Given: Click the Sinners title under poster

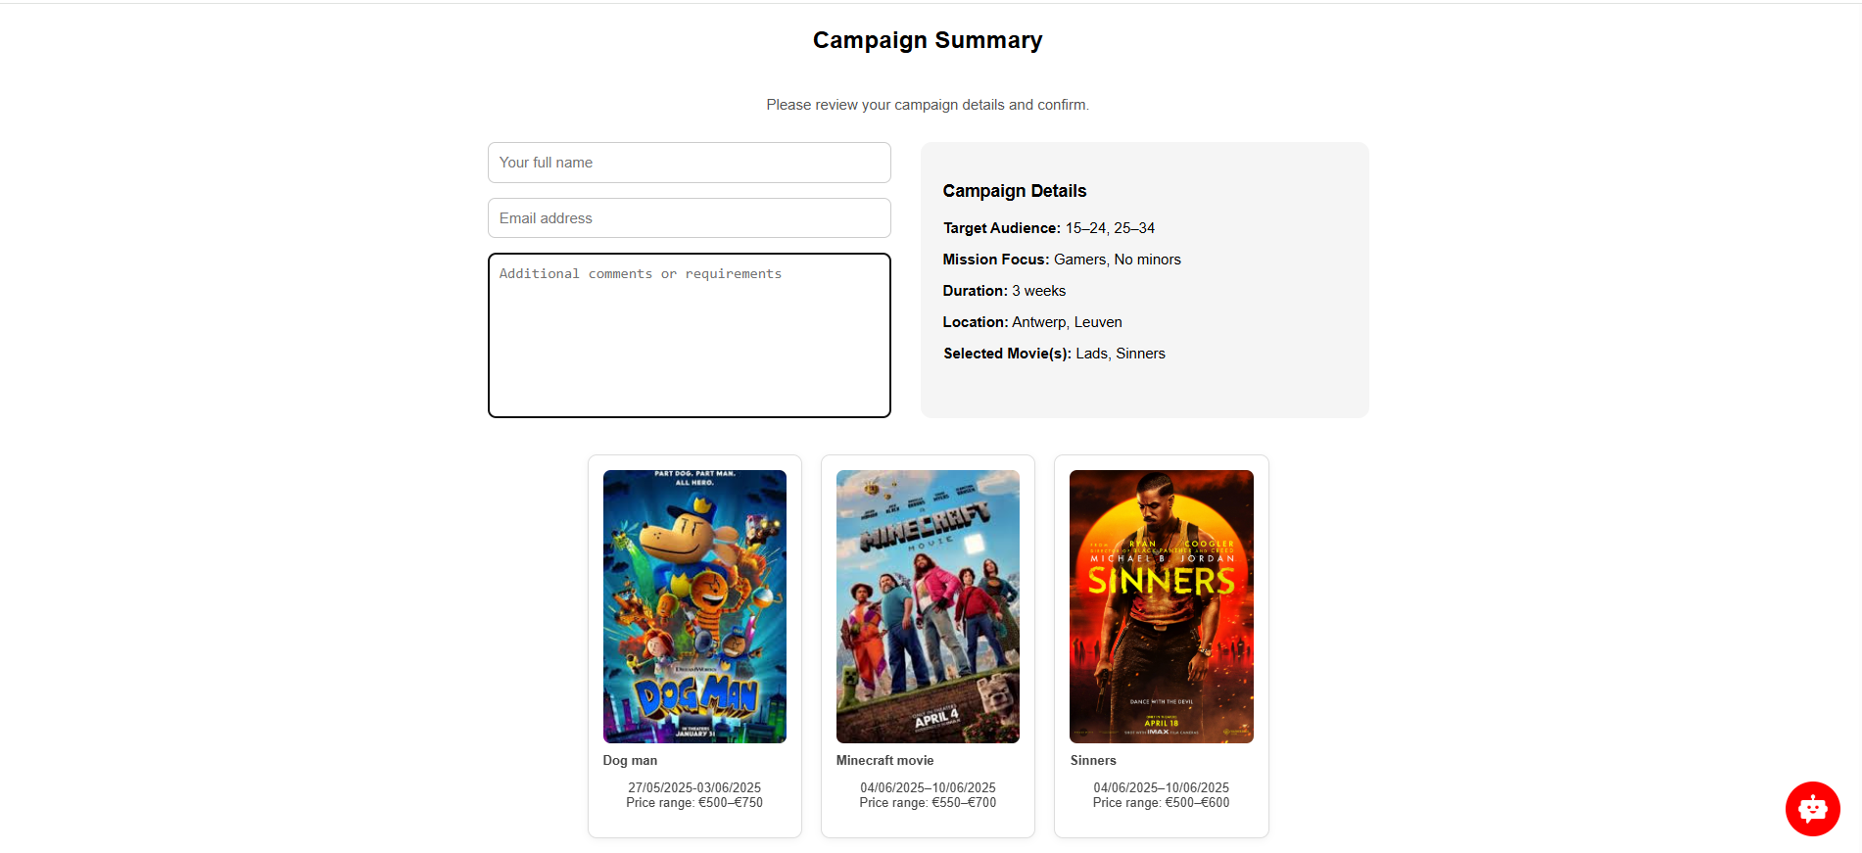Looking at the screenshot, I should (1093, 761).
